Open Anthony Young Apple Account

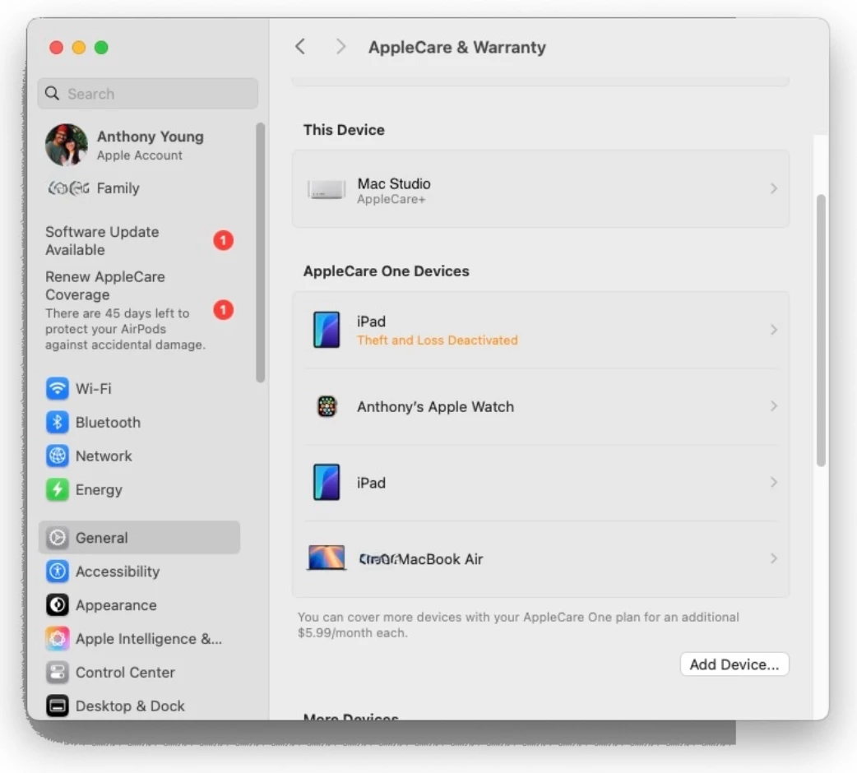139,146
